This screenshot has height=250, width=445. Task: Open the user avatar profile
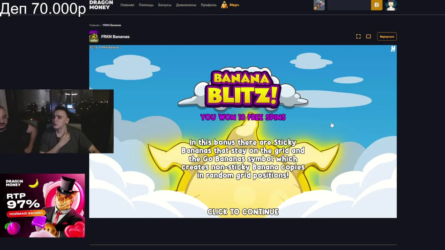click(391, 5)
